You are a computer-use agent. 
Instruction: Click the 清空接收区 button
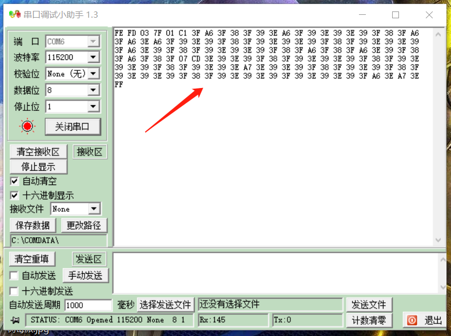pos(38,152)
